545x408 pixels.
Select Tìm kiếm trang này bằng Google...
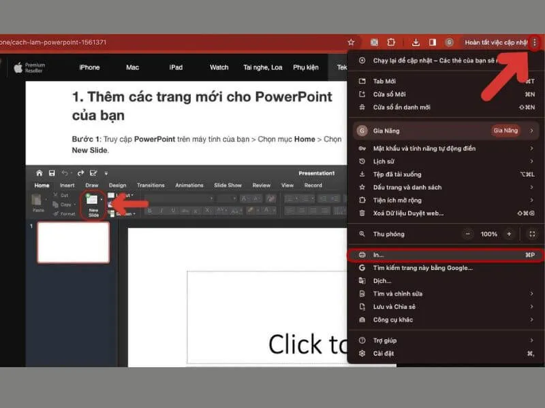[x=446, y=268]
